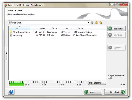Close the Nero Express window

[x=123, y=4]
